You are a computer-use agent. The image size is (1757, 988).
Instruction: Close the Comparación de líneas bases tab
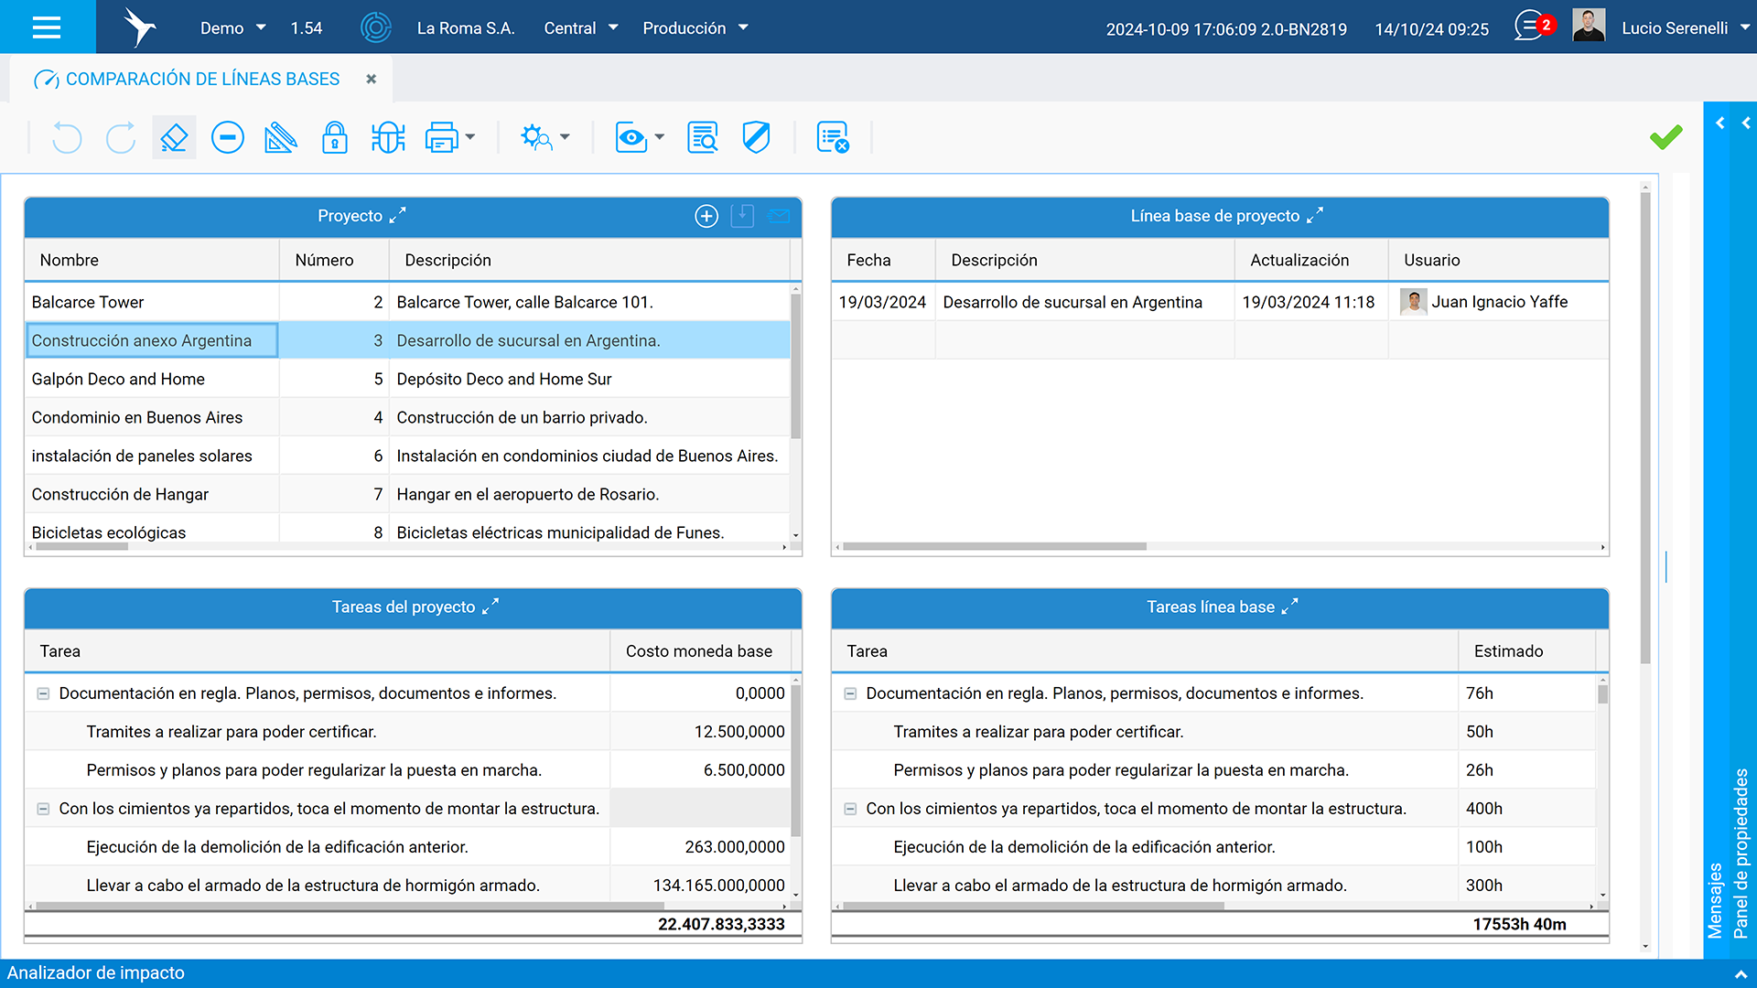pyautogui.click(x=371, y=80)
